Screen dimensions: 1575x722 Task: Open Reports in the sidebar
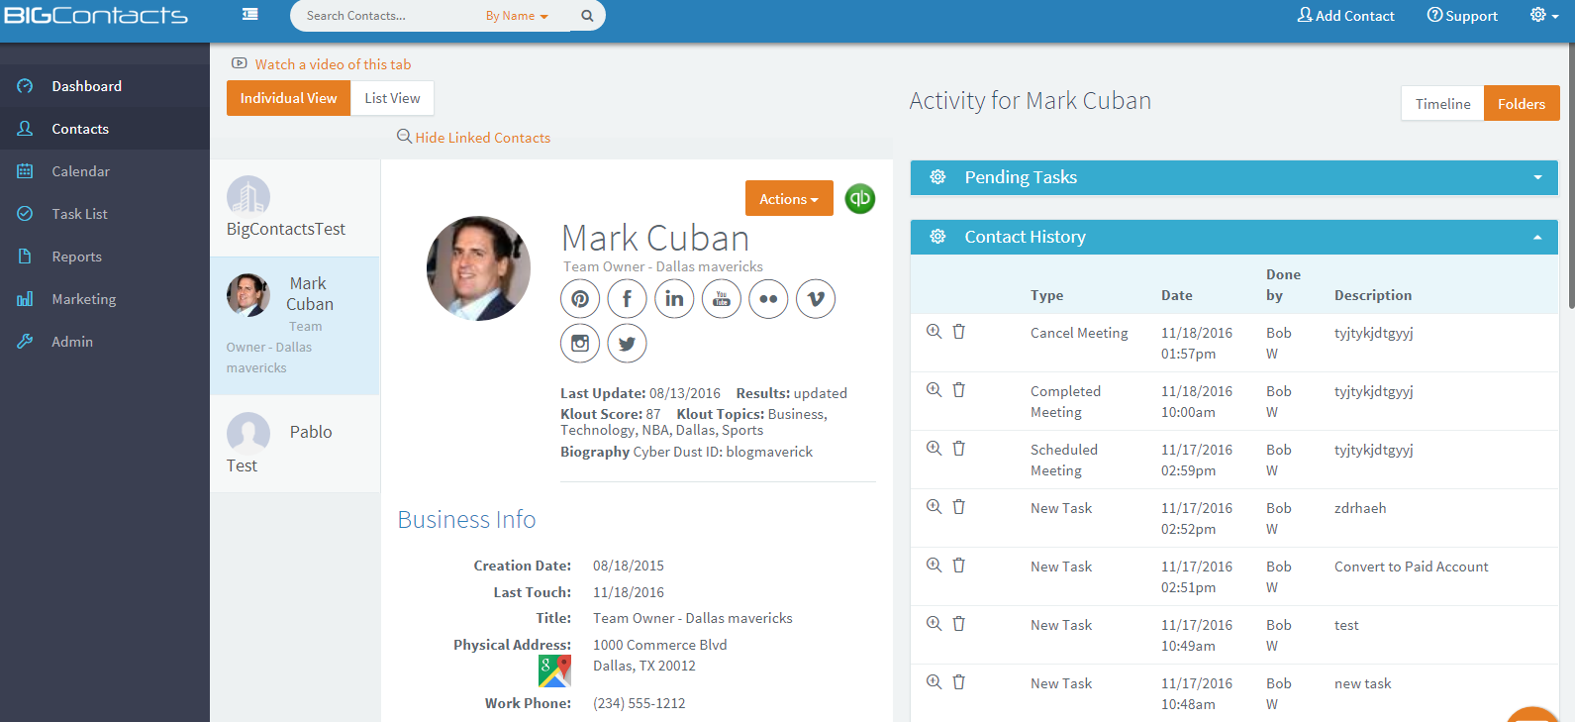click(105, 257)
